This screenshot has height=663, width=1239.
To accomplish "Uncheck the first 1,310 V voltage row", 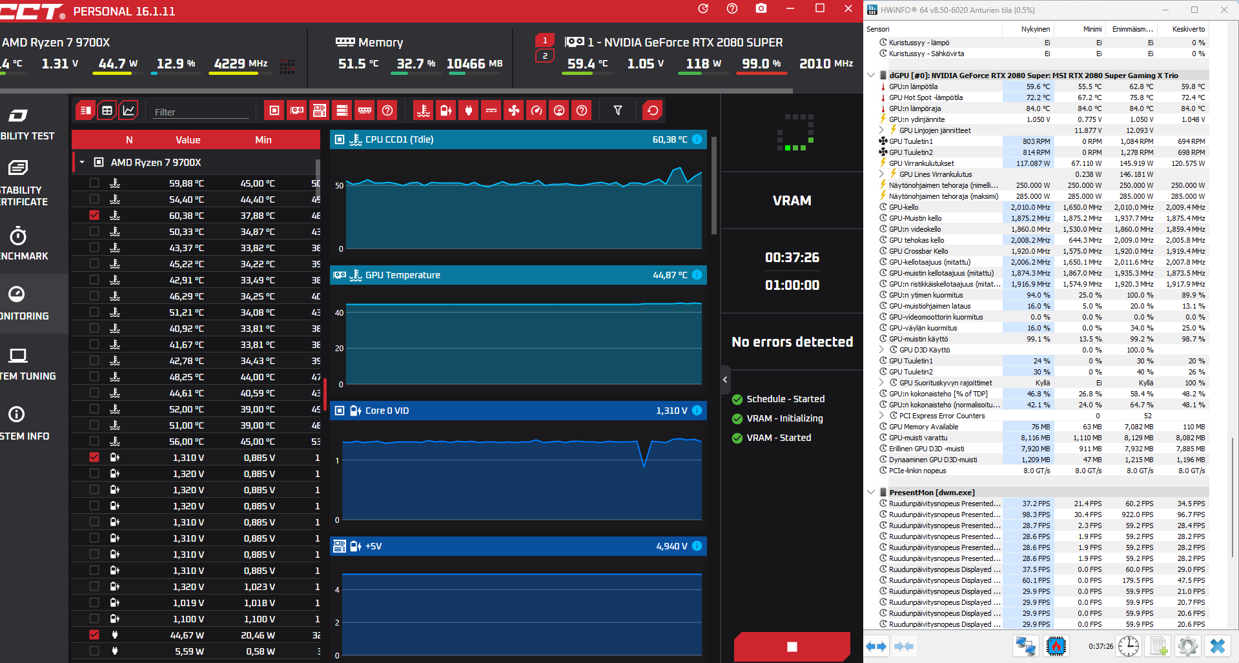I will (x=94, y=457).
